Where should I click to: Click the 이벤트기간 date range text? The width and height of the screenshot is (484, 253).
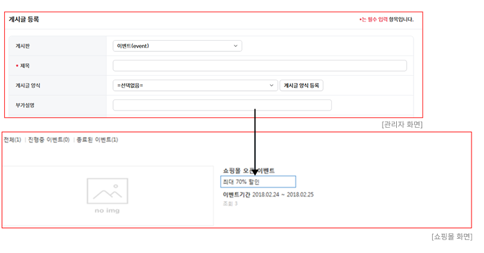(268, 194)
